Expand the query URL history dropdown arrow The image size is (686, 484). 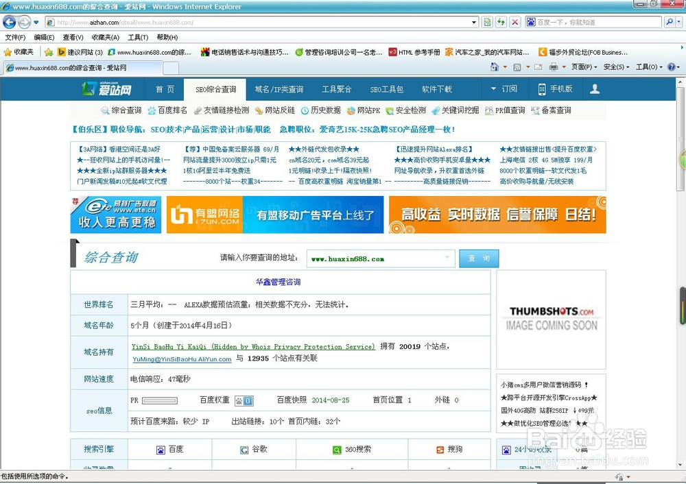point(447,258)
